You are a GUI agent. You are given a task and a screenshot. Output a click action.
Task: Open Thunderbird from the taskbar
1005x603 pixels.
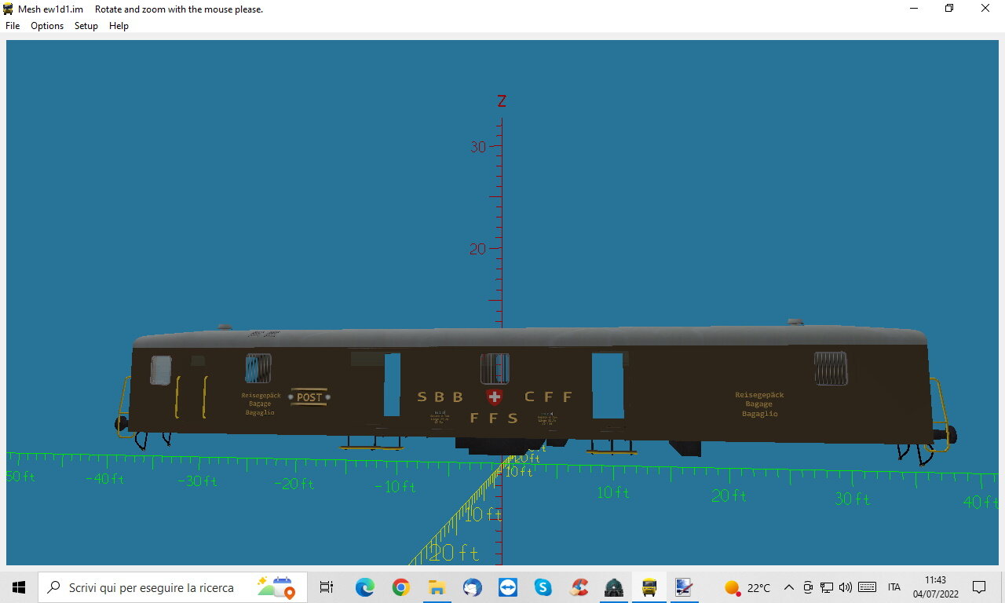(472, 587)
